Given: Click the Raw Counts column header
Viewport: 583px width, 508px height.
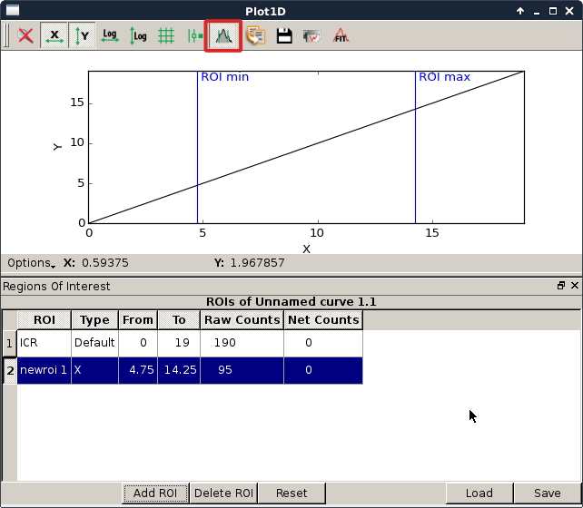Looking at the screenshot, I should pos(242,319).
